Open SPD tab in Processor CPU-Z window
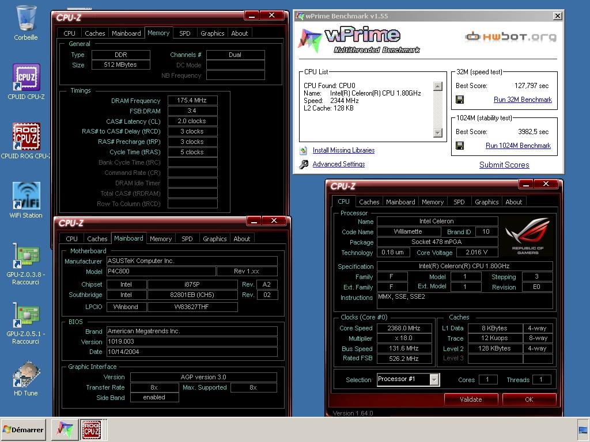Viewport: 590px width, 442px height. point(459,202)
